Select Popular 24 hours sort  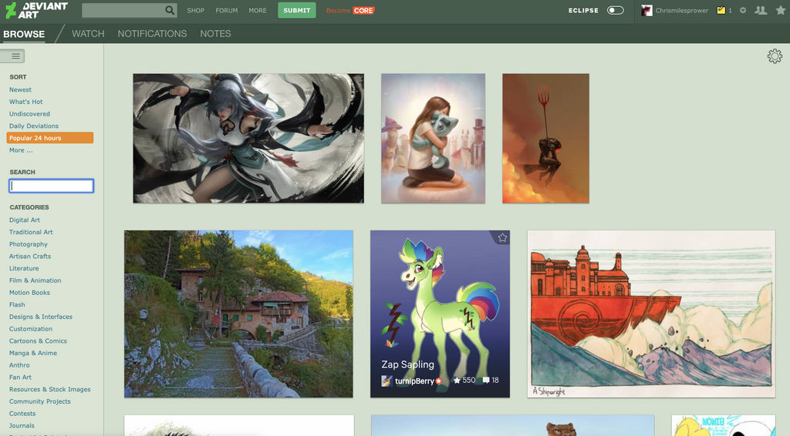tap(50, 138)
